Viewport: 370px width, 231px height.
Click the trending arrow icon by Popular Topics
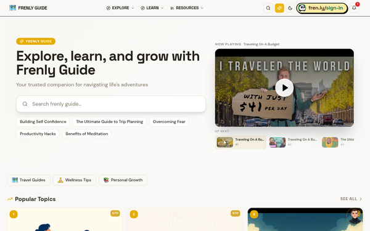coord(10,199)
